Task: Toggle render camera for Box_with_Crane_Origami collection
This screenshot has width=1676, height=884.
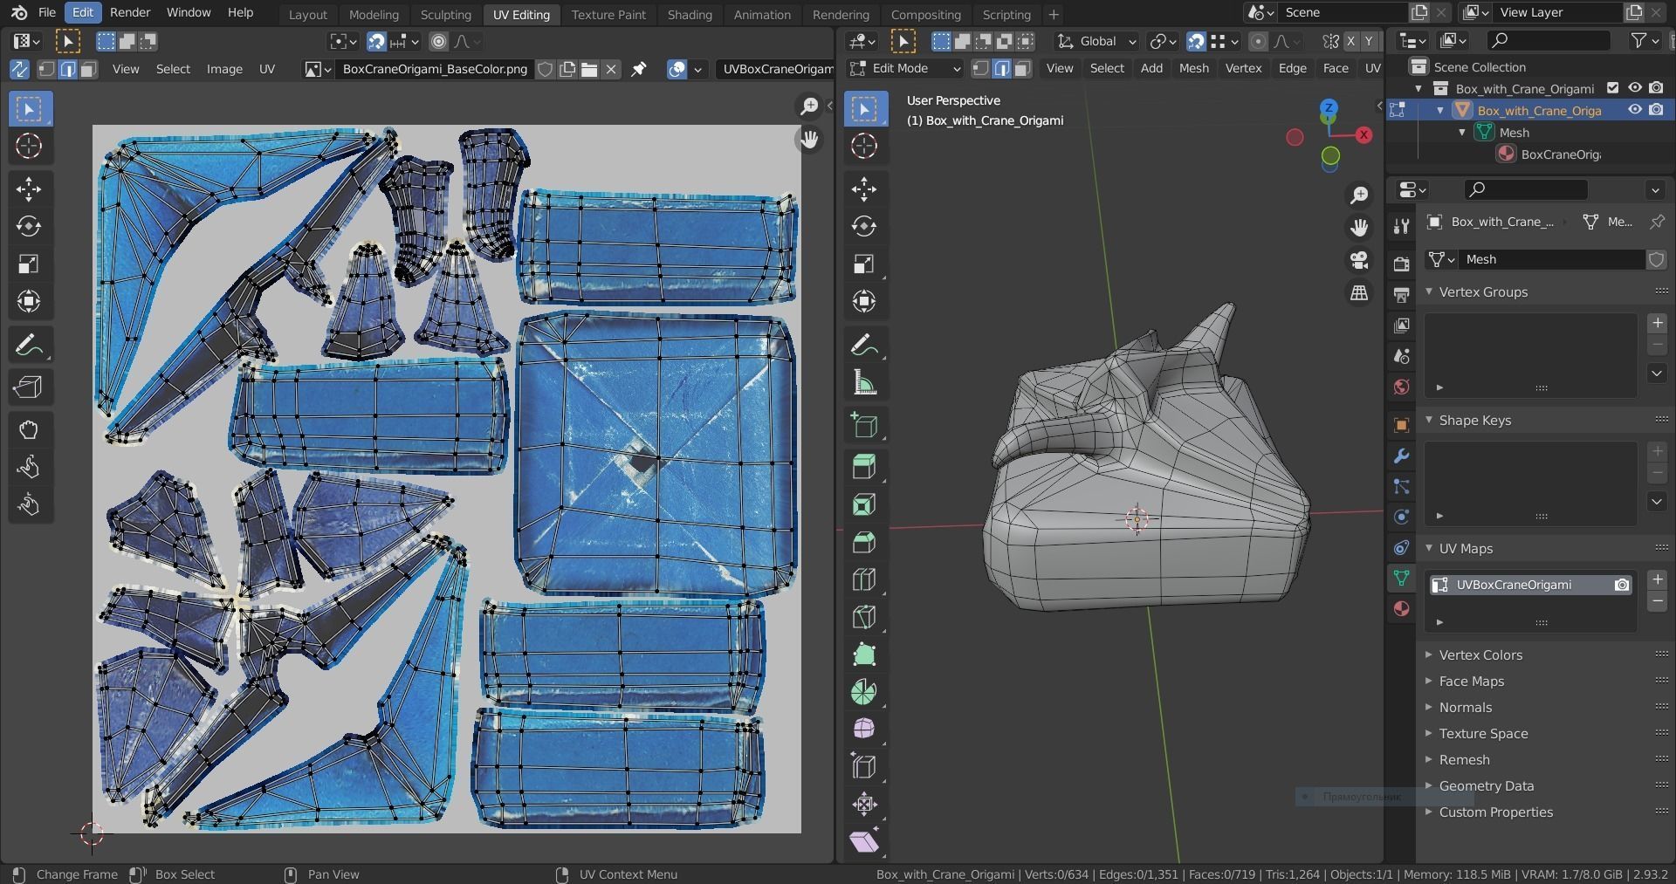Action: tap(1656, 88)
